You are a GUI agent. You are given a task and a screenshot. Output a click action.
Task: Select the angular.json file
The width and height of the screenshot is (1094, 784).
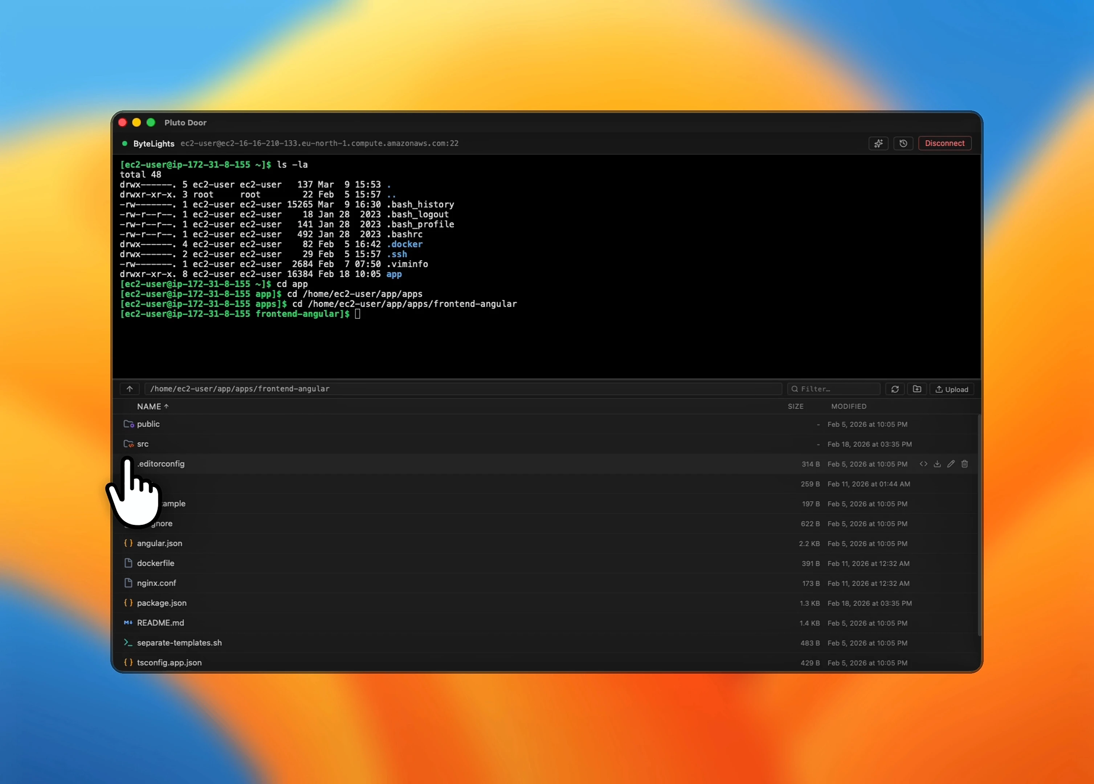click(159, 543)
